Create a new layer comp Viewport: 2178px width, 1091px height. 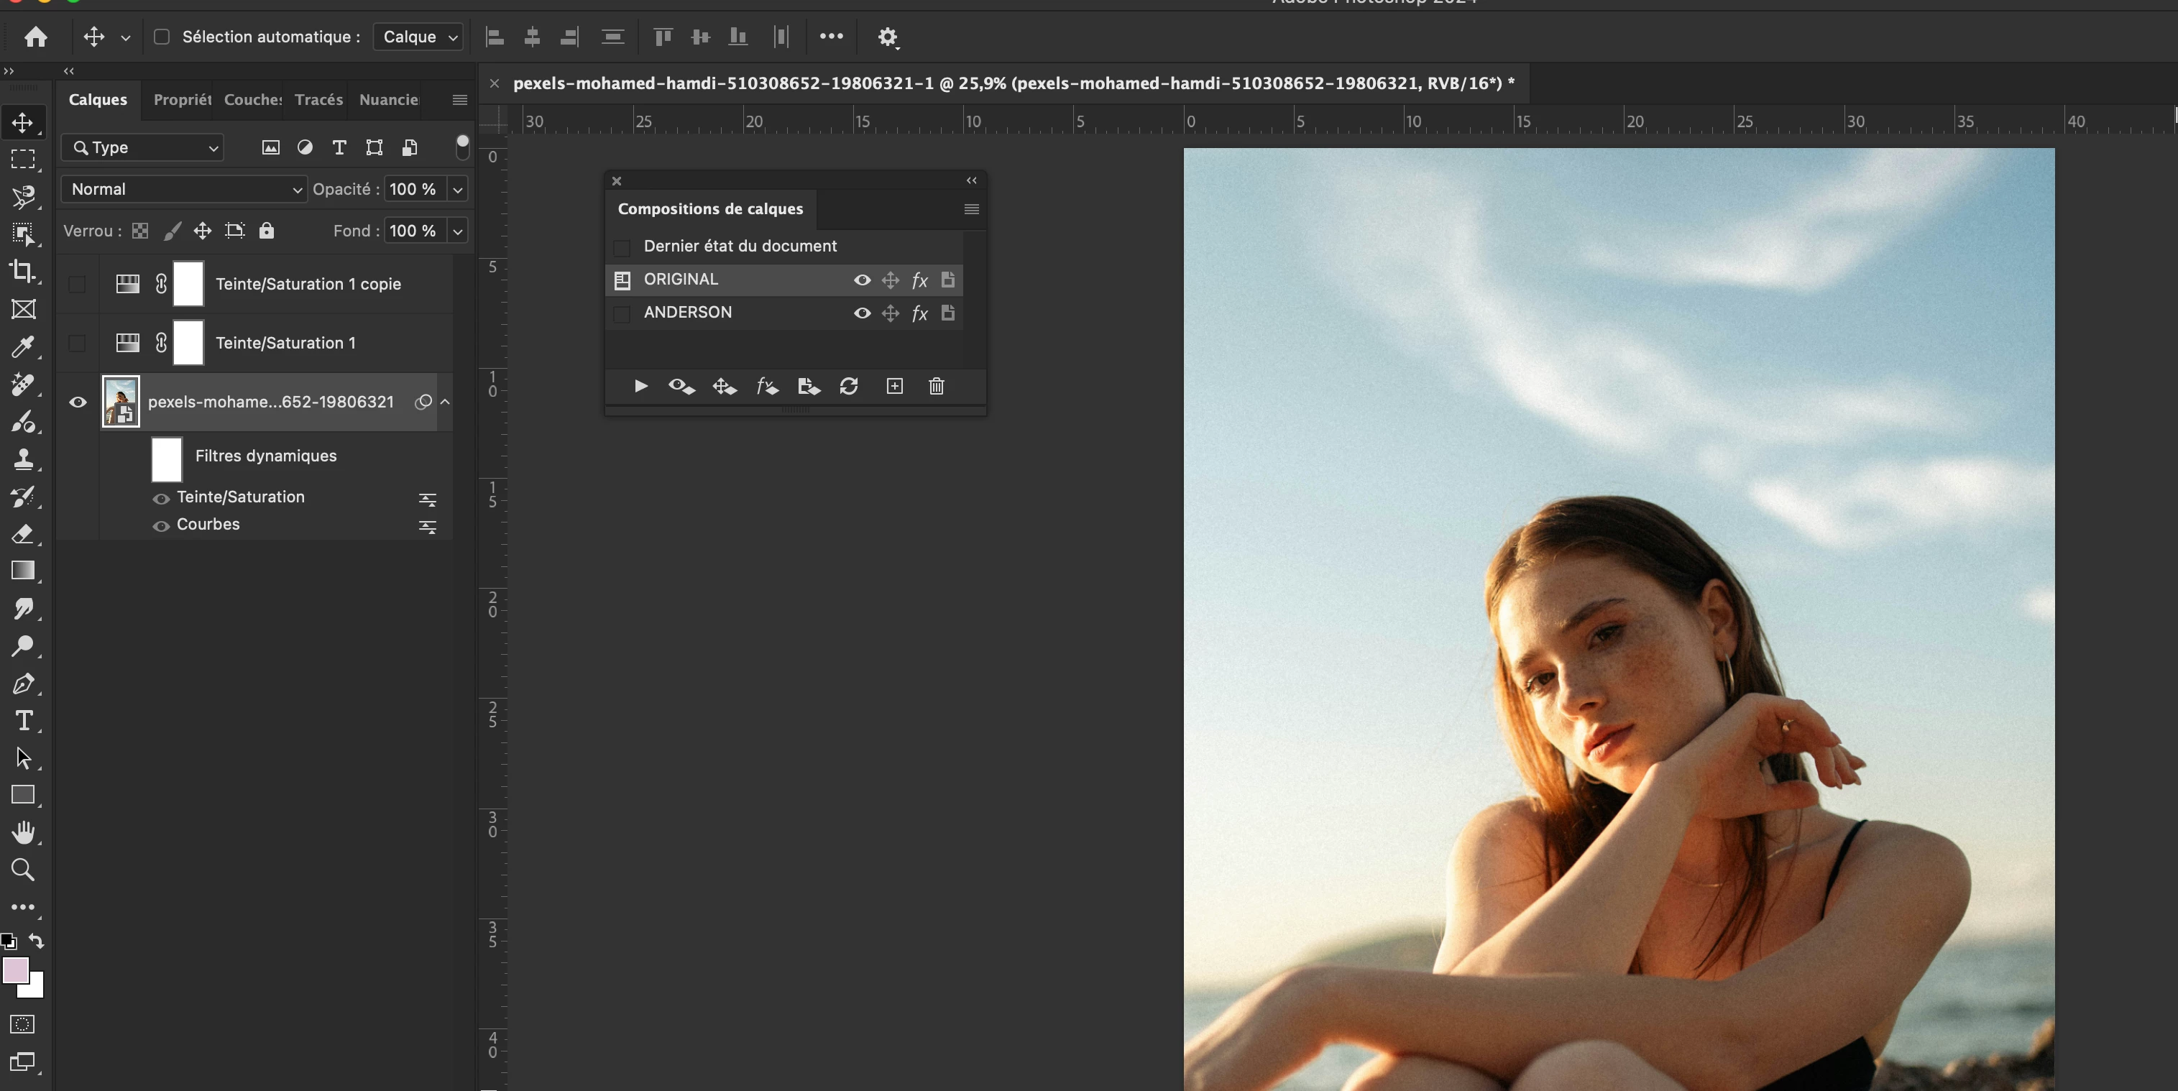[894, 386]
